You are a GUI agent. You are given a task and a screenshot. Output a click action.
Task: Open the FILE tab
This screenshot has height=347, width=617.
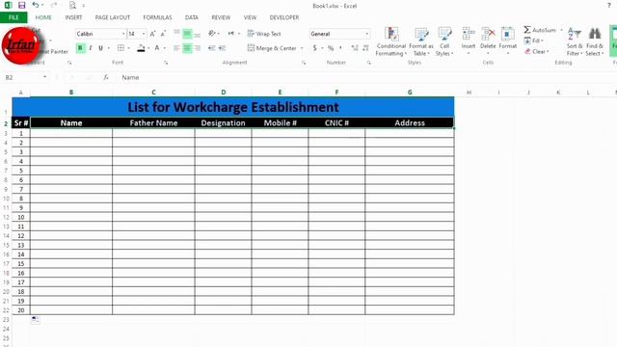(13, 17)
